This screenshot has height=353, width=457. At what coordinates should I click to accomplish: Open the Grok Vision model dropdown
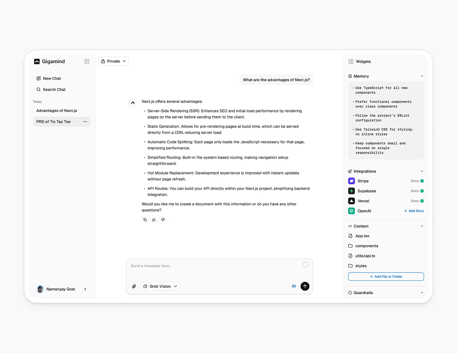click(x=160, y=286)
